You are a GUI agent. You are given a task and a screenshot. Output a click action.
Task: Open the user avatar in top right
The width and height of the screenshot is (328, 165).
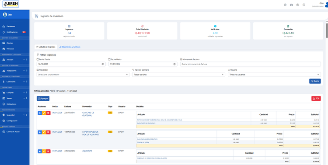coord(326,5)
